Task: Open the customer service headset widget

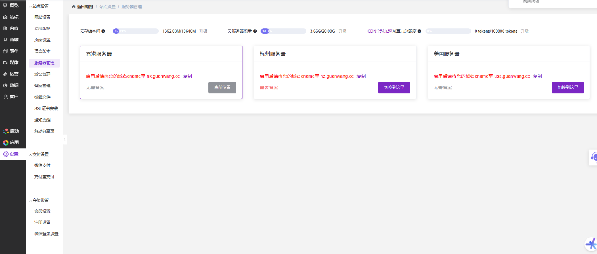Action: (593, 157)
